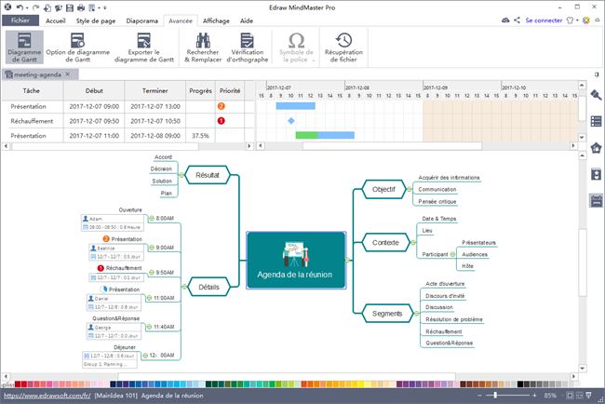Viewport: 605px width, 404px height.
Task: Collapse the Résultat branch node toggle
Action: pyautogui.click(x=181, y=175)
